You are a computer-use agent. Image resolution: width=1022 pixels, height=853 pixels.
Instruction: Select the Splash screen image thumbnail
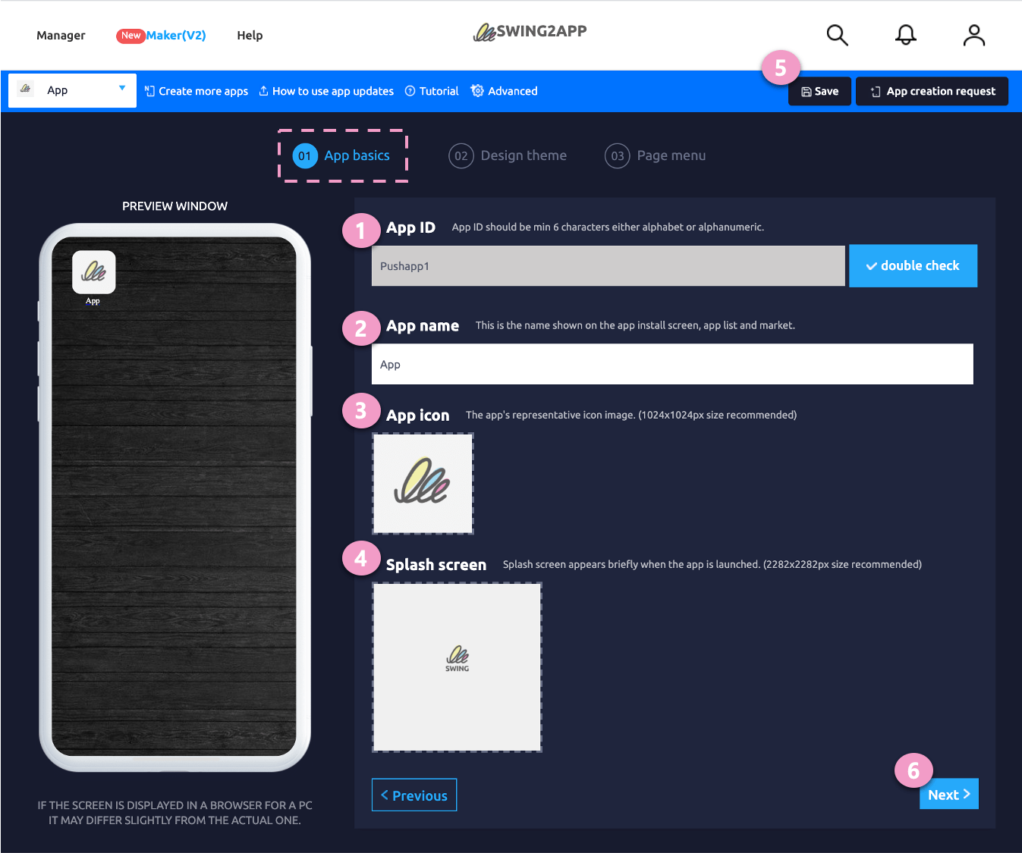click(457, 667)
